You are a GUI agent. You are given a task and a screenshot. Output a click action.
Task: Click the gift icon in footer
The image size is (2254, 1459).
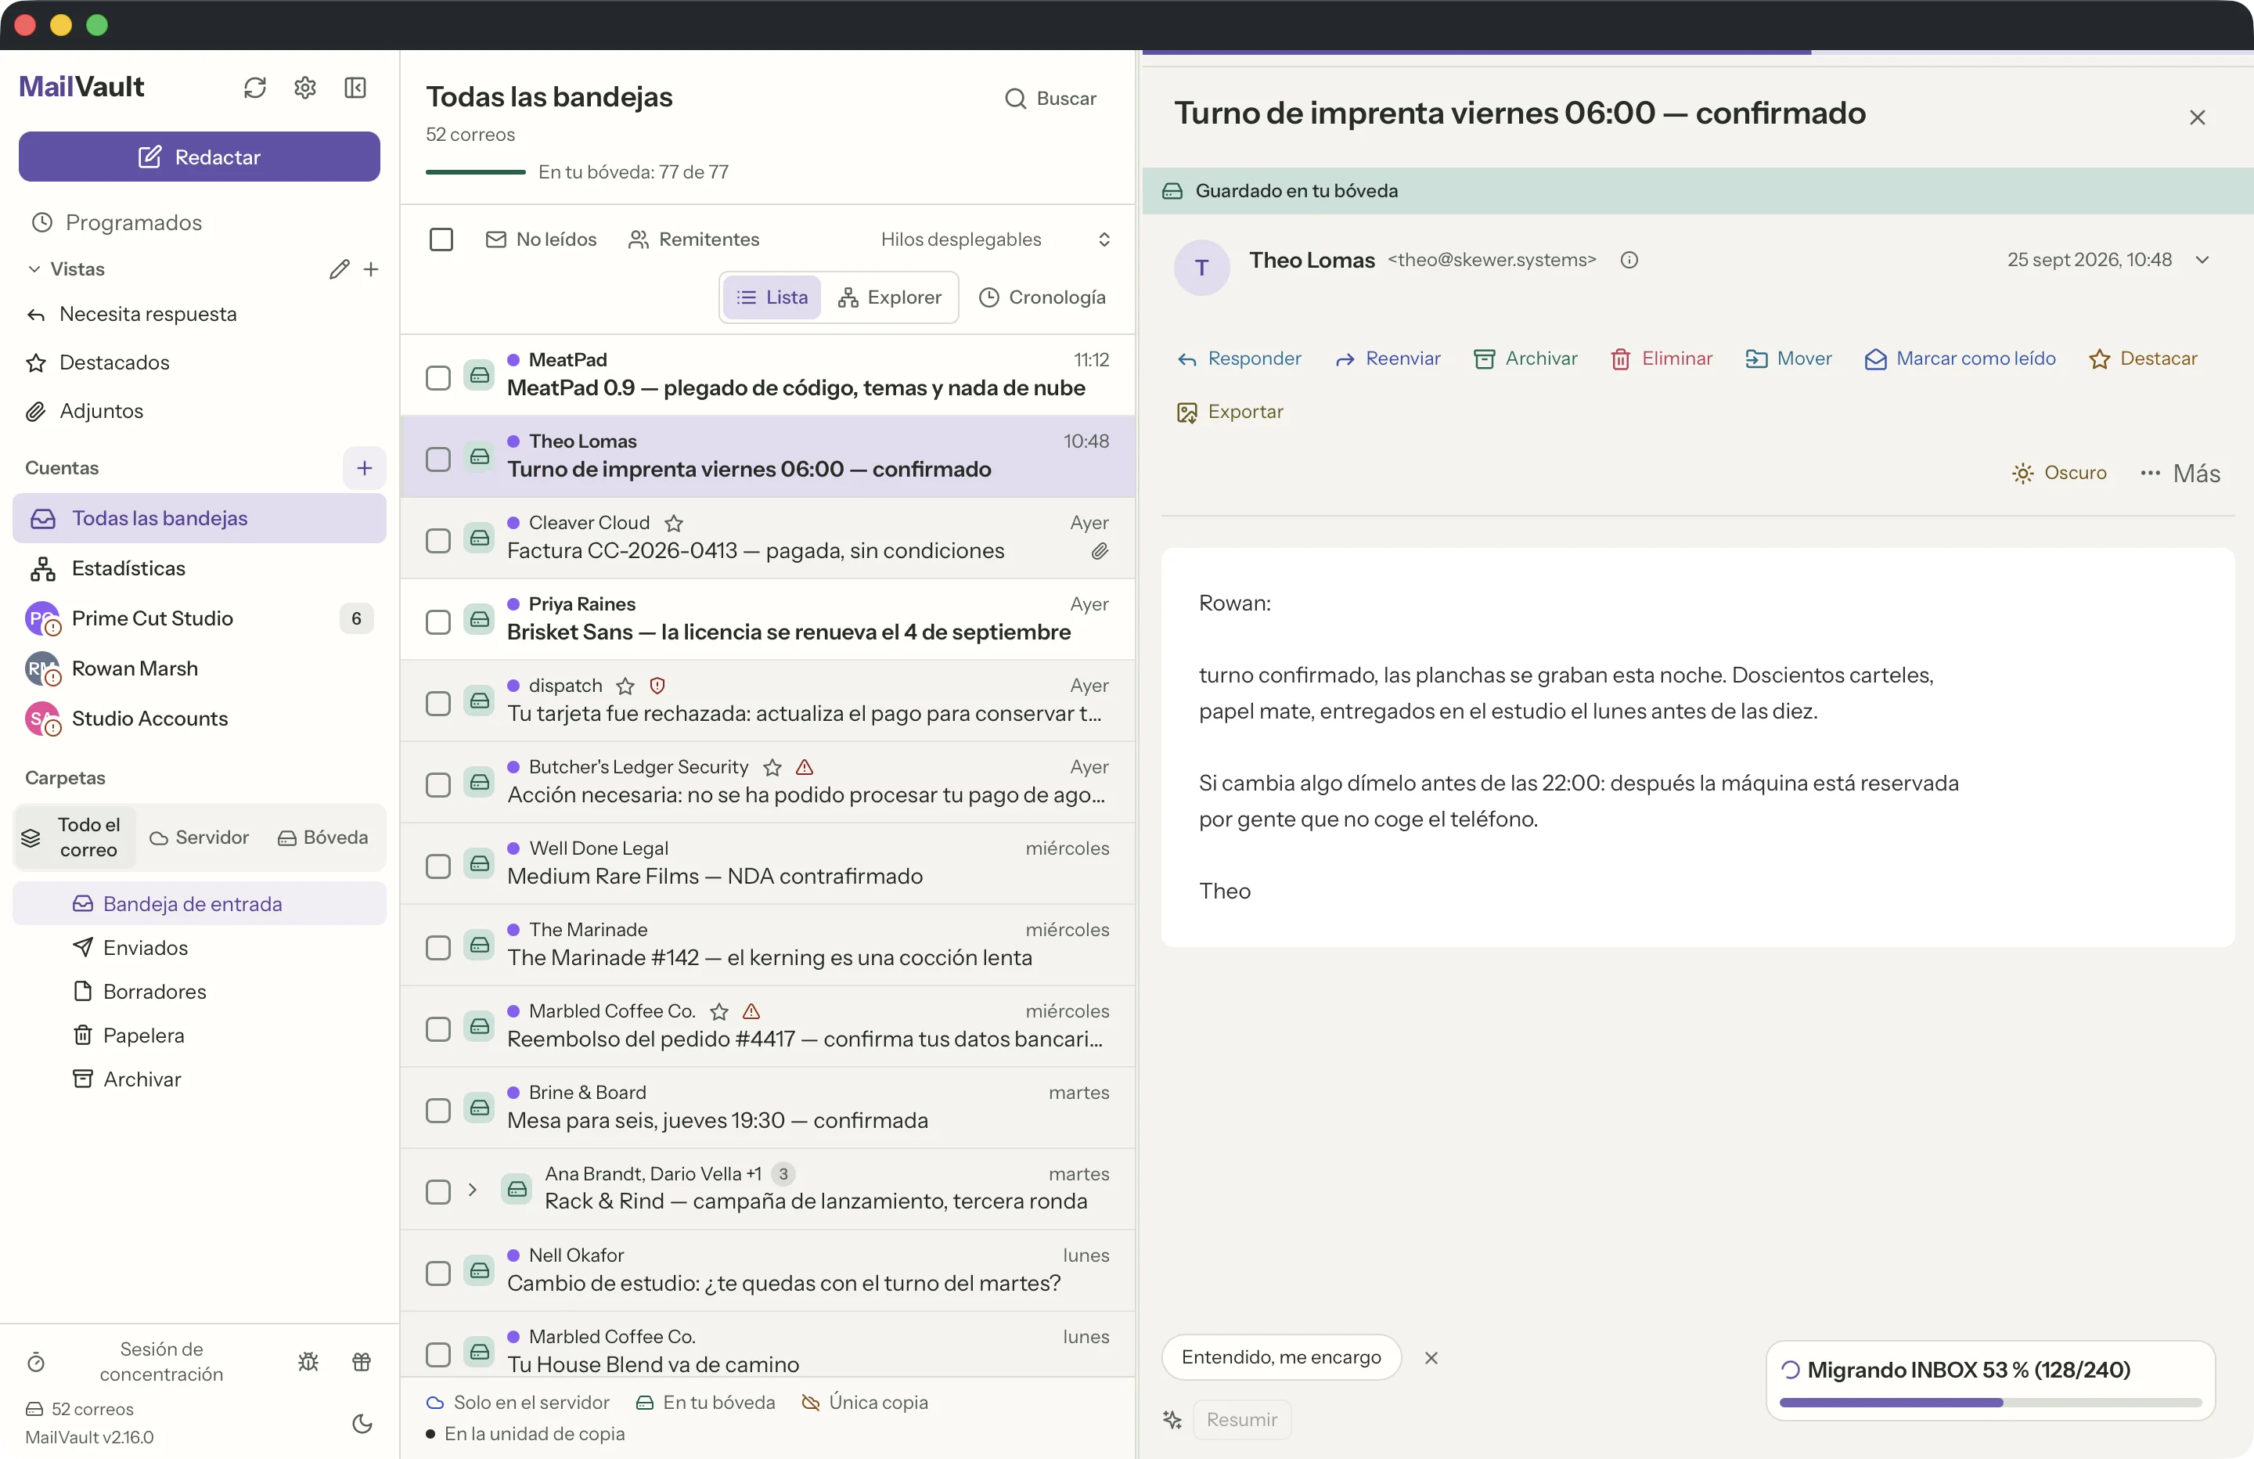tap(362, 1361)
